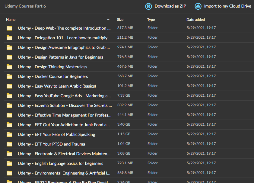Image resolution: width=254 pixels, height=183 pixels.
Task: Sort list by Type column header
Action: pyautogui.click(x=151, y=20)
